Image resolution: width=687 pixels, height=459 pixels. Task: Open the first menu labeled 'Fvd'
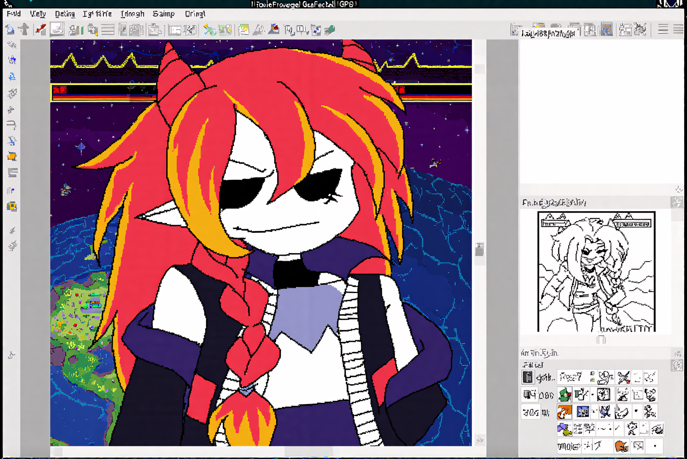tap(14, 14)
